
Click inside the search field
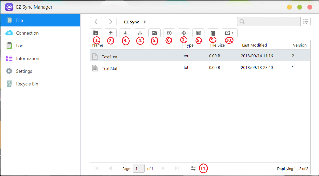click(x=269, y=22)
